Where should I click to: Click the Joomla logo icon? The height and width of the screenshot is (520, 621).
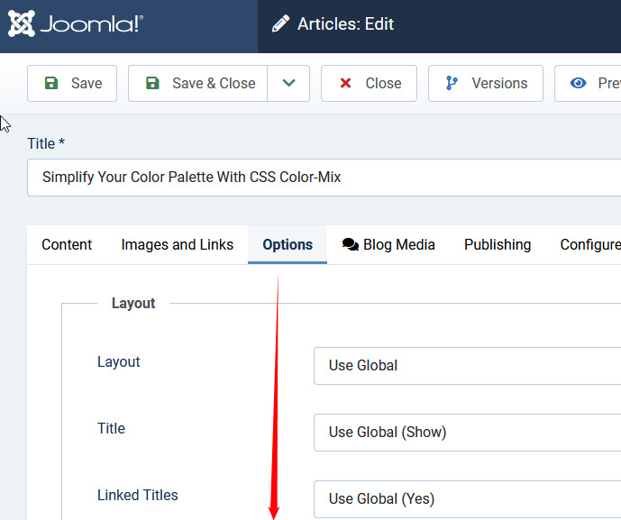pyautogui.click(x=22, y=23)
